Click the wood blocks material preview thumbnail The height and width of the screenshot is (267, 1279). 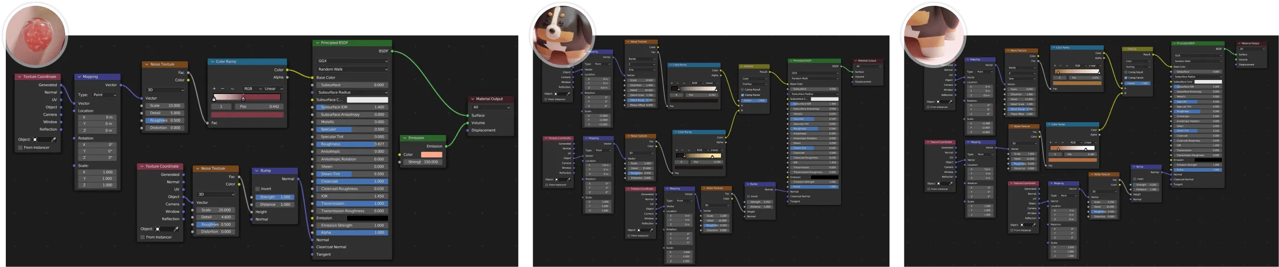point(933,35)
